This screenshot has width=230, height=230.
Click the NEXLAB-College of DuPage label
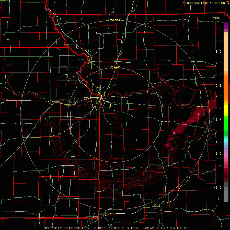click(204, 3)
